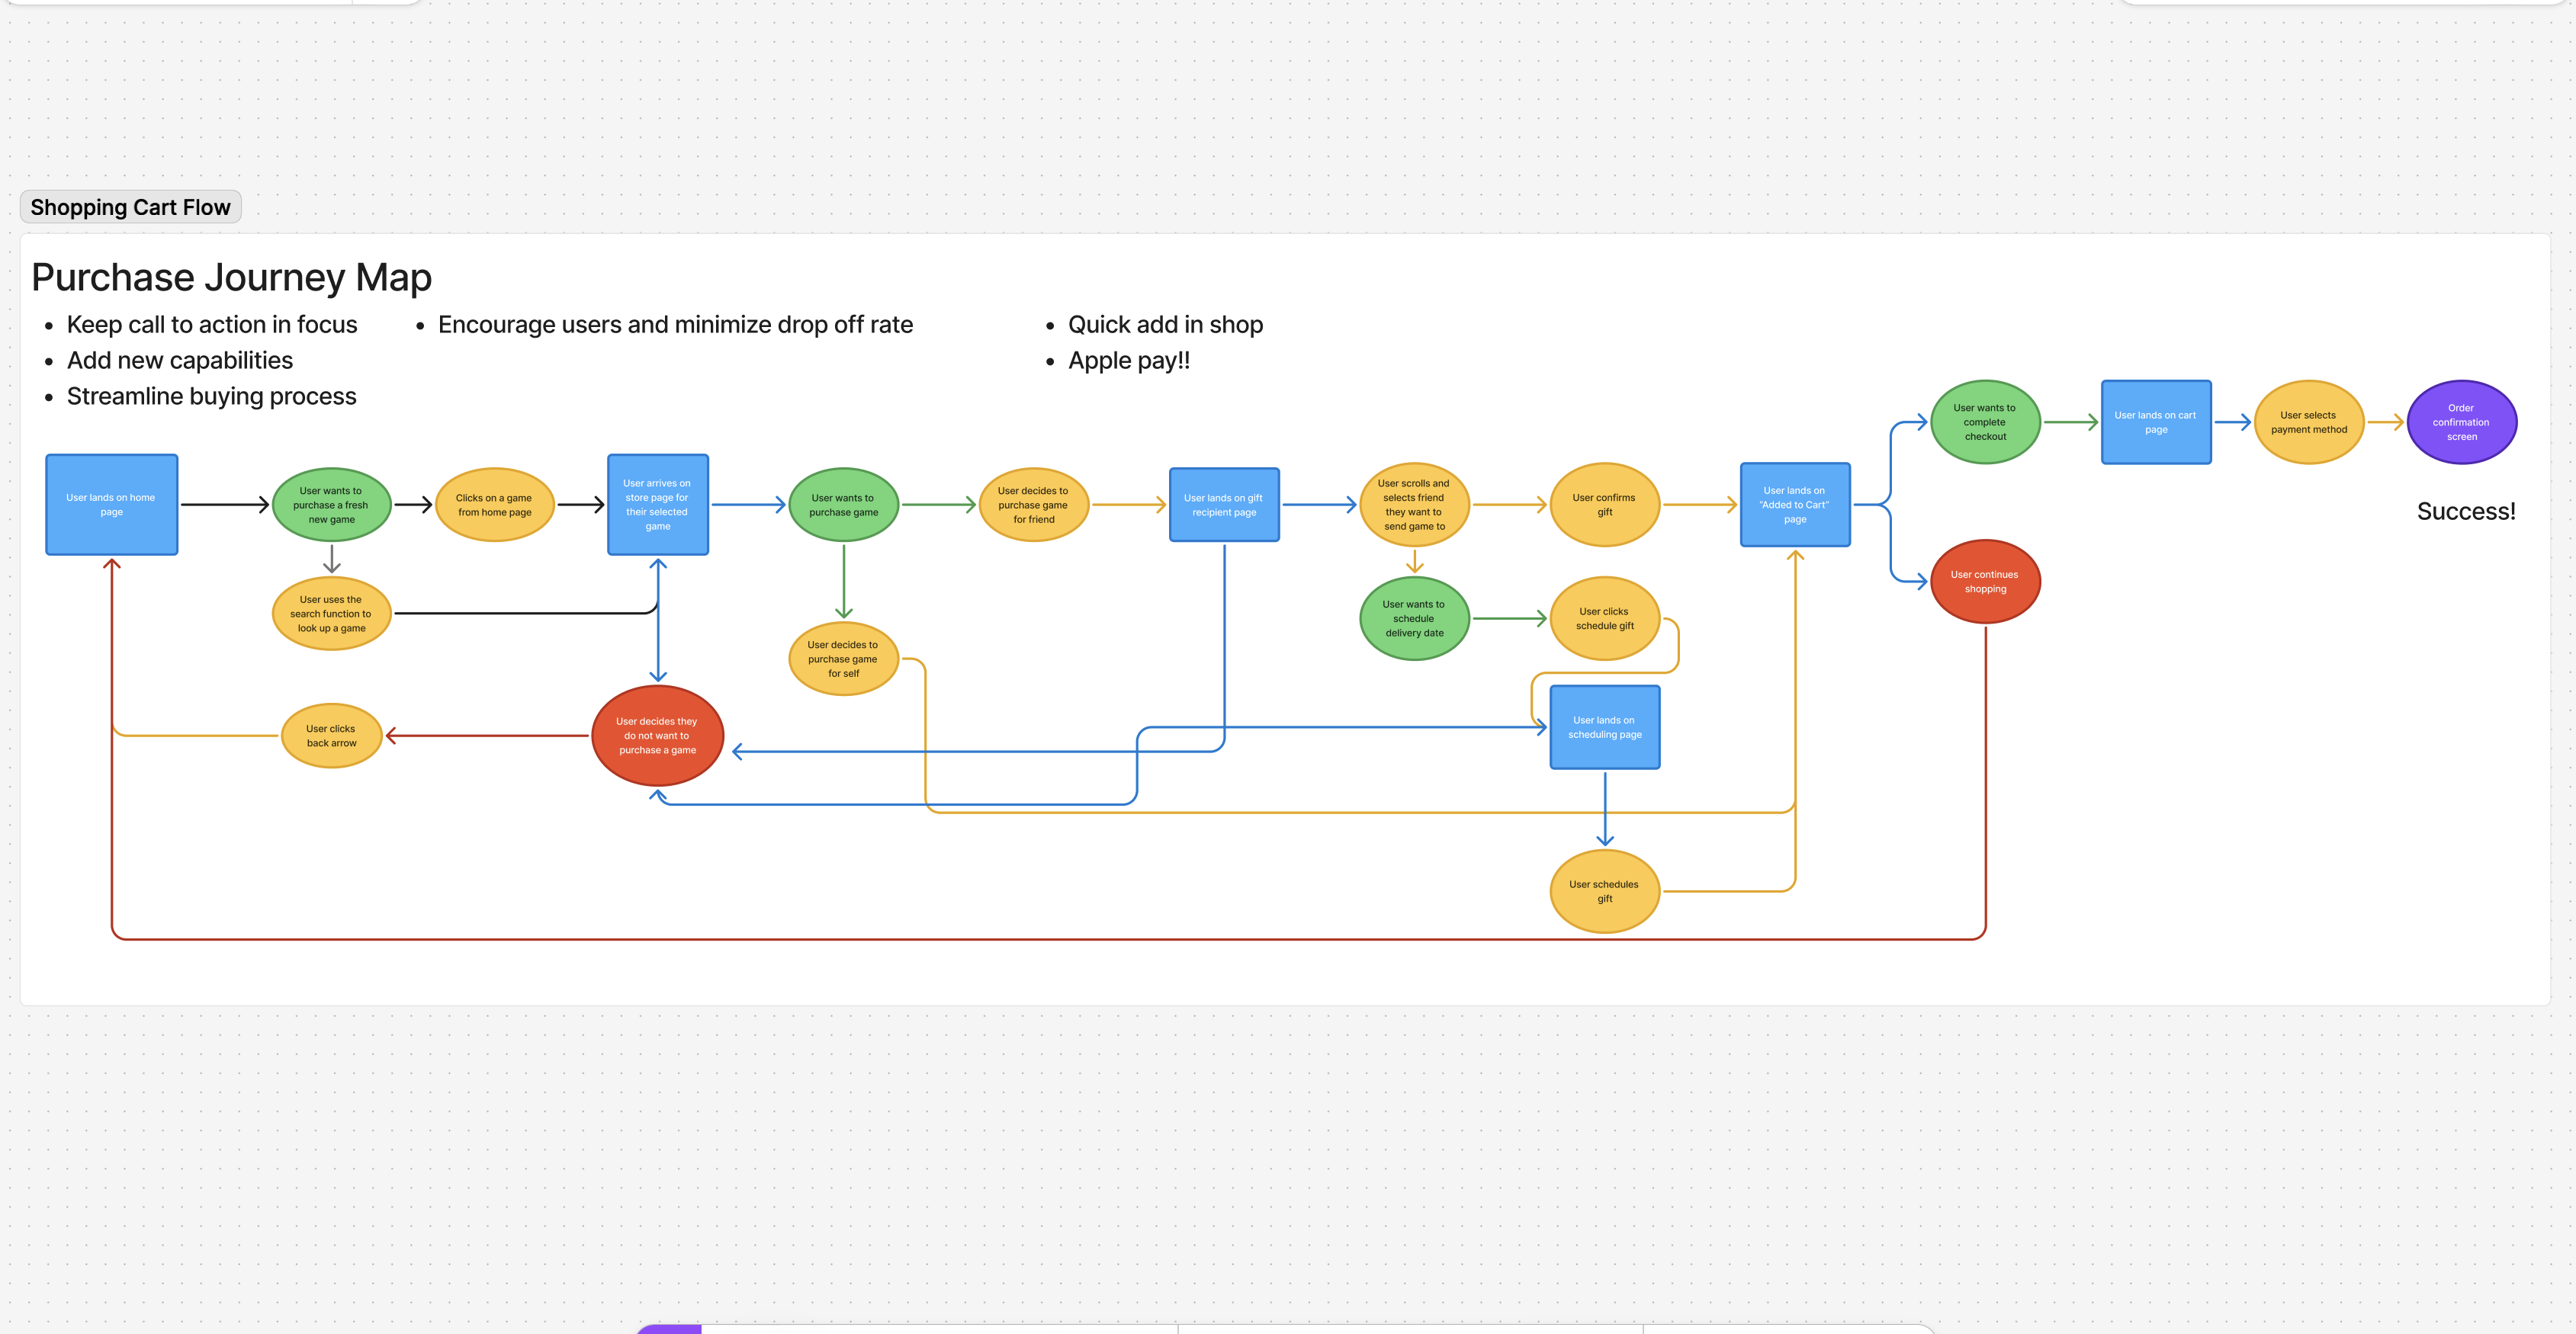Select 'Encourage users and minimize drop off rate' text
2576x1334 pixels.
(x=675, y=325)
